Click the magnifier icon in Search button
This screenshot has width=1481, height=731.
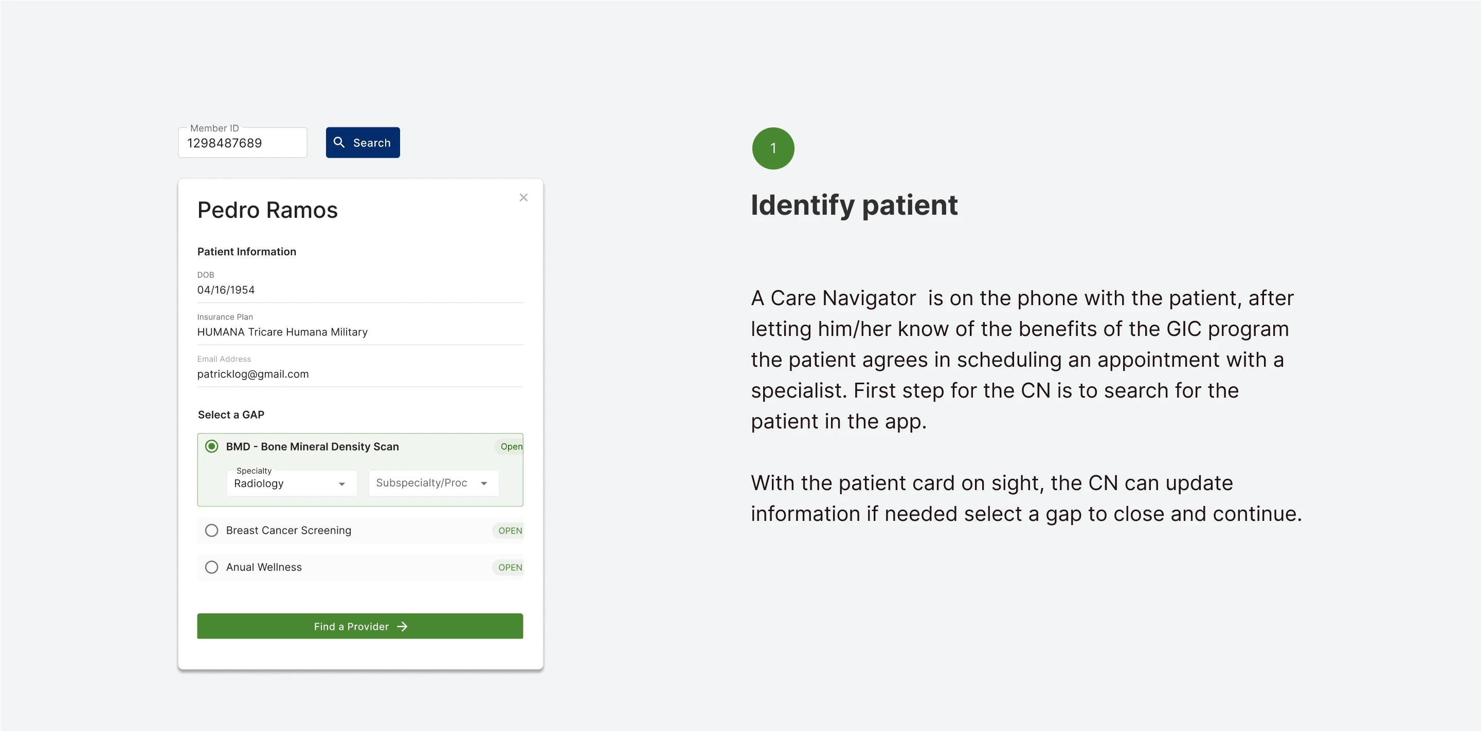coord(339,142)
